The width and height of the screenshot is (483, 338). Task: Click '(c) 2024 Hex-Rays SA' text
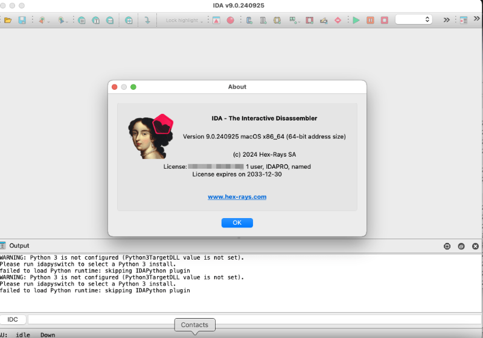tap(264, 154)
